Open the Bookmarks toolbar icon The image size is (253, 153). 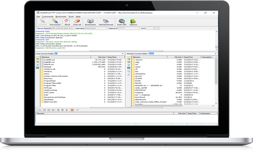coord(90,22)
